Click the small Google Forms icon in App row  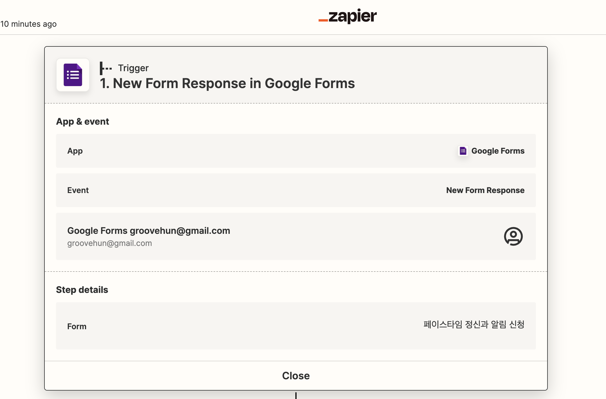tap(463, 151)
